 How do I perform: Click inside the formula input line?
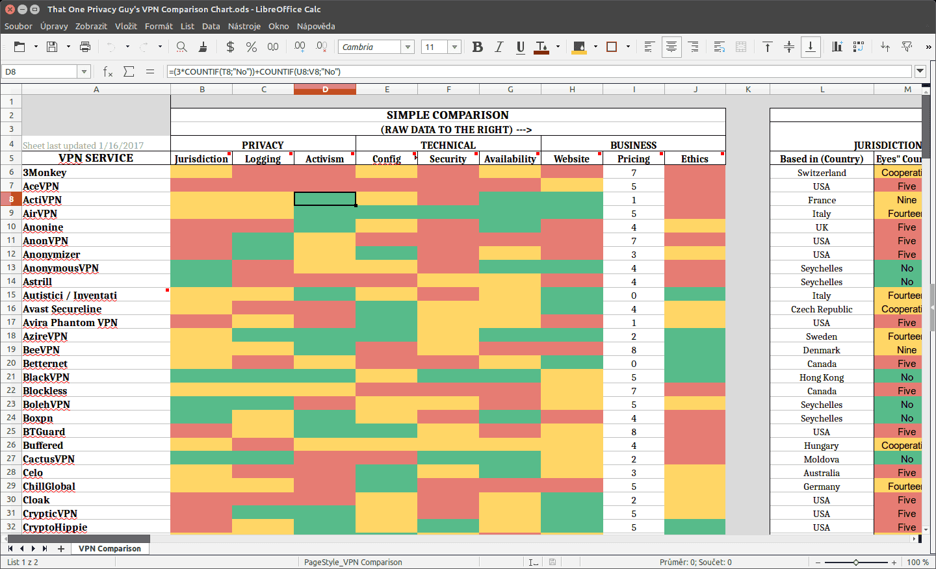tap(539, 71)
